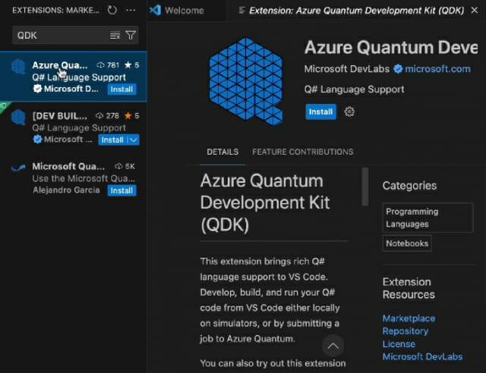Open the Repository resource link

click(405, 331)
